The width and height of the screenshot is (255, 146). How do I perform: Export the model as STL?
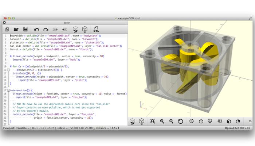pyautogui.click(x=96, y=29)
